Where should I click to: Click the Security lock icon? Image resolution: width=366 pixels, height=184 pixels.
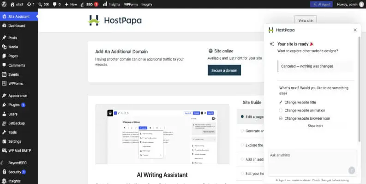point(4,172)
